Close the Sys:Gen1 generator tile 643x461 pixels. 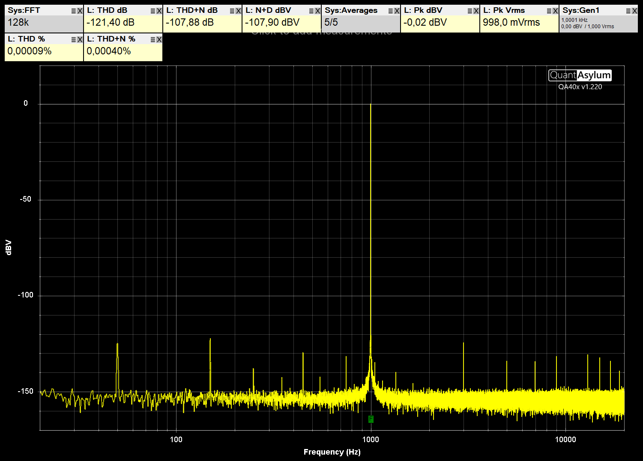point(634,11)
